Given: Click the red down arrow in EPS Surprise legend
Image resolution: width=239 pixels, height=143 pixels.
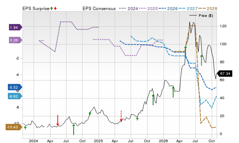Looking at the screenshot, I should 55,8.
